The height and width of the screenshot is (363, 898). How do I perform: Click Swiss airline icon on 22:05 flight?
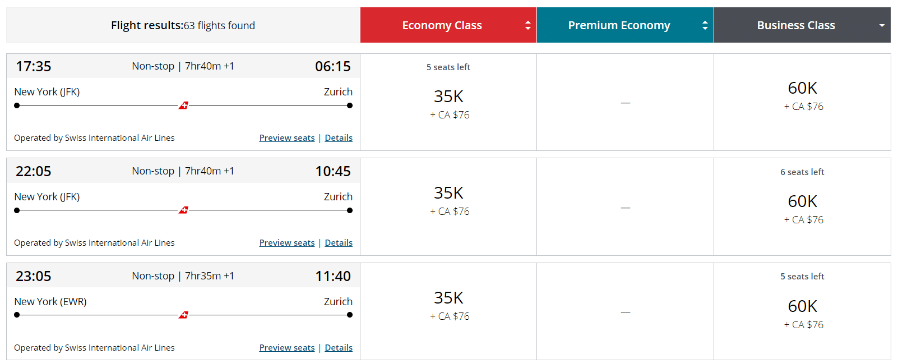(x=183, y=210)
